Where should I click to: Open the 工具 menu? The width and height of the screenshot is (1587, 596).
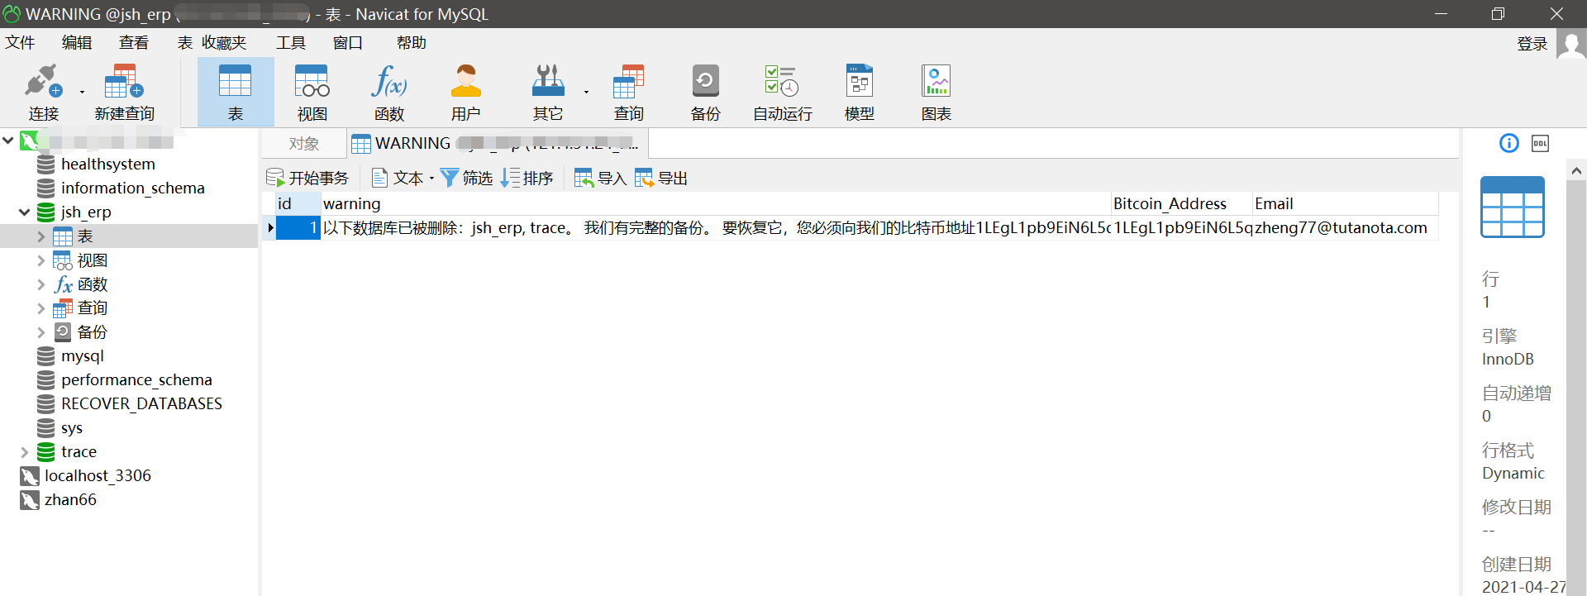(291, 42)
